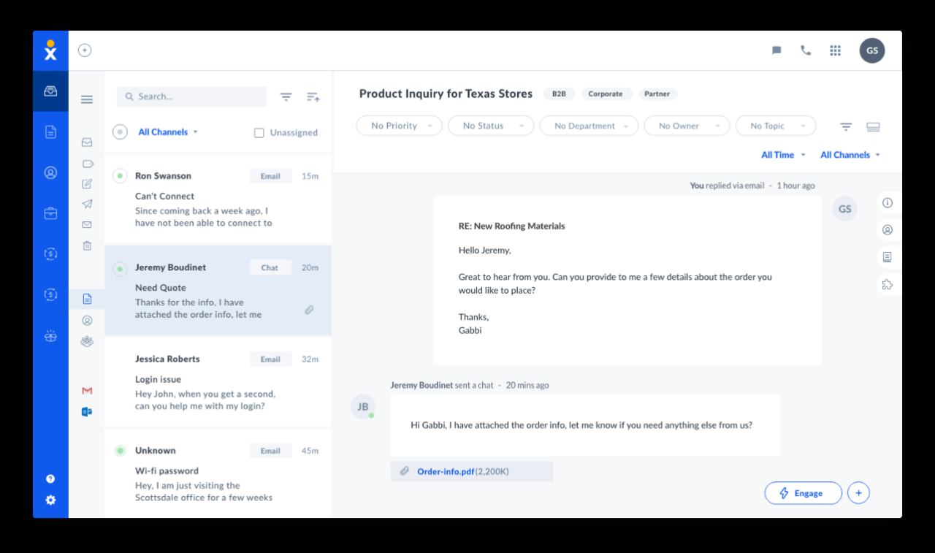Screen dimensions: 935x553
Task: Click the tag icon in the inbox sidebar
Action: pyautogui.click(x=87, y=164)
